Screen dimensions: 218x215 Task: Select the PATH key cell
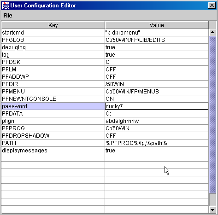click(x=53, y=143)
